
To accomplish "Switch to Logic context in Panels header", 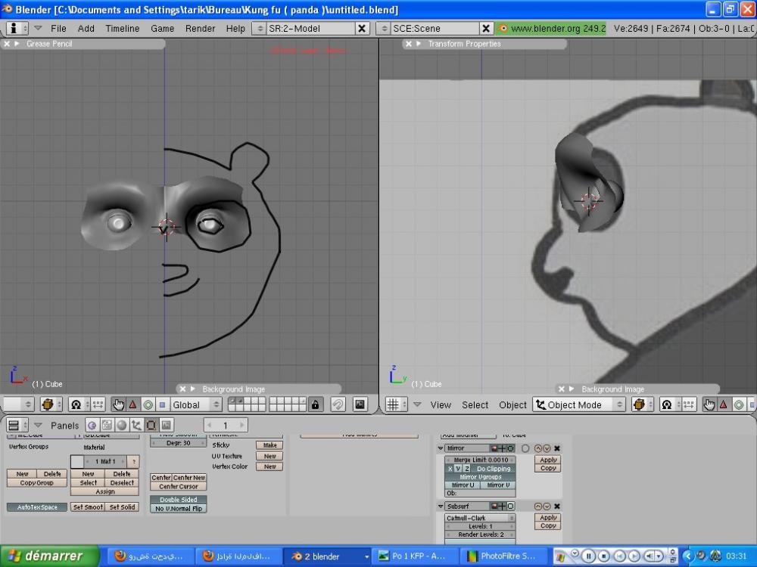I will 92,425.
